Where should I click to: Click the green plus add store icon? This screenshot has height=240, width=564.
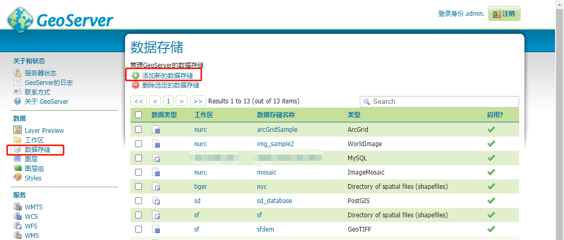[x=136, y=75]
